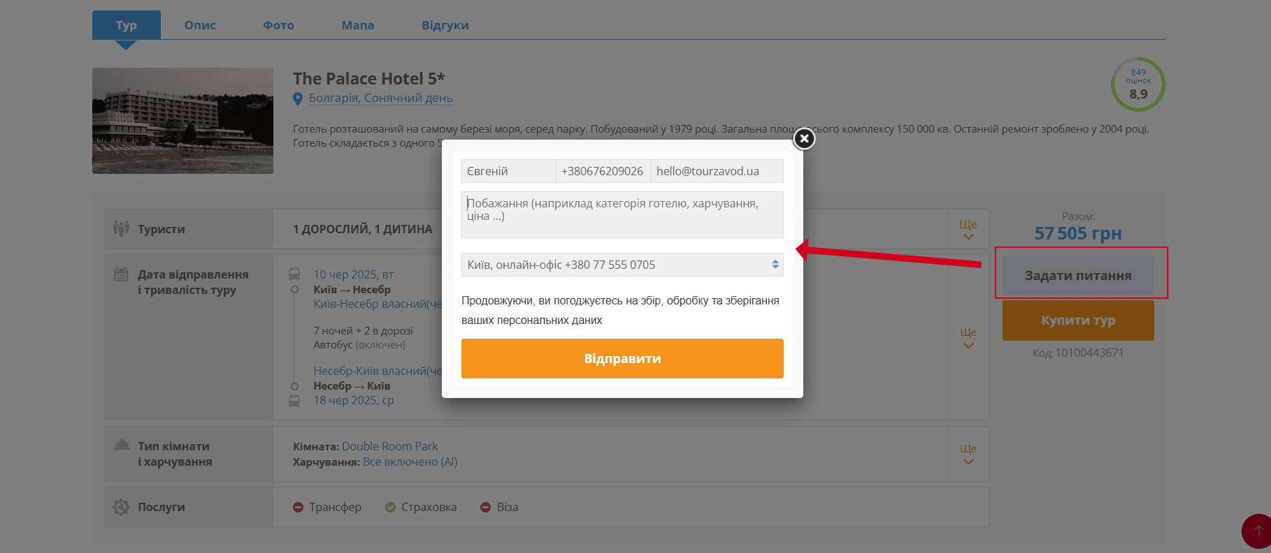Click the email field with hello@tourzavod.ua

(x=716, y=171)
